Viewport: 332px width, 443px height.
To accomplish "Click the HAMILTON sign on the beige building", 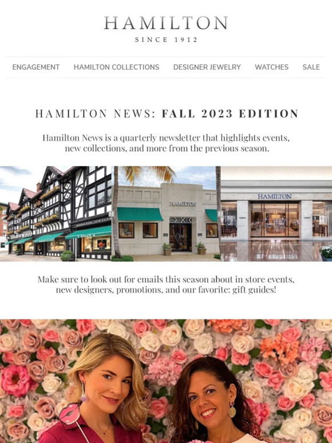I will tap(183, 204).
